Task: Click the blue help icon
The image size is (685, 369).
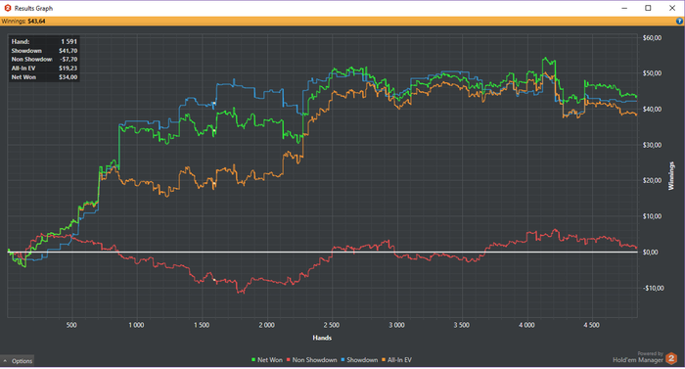Action: coord(679,21)
